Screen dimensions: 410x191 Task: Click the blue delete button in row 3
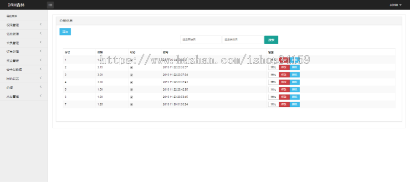tap(295, 75)
